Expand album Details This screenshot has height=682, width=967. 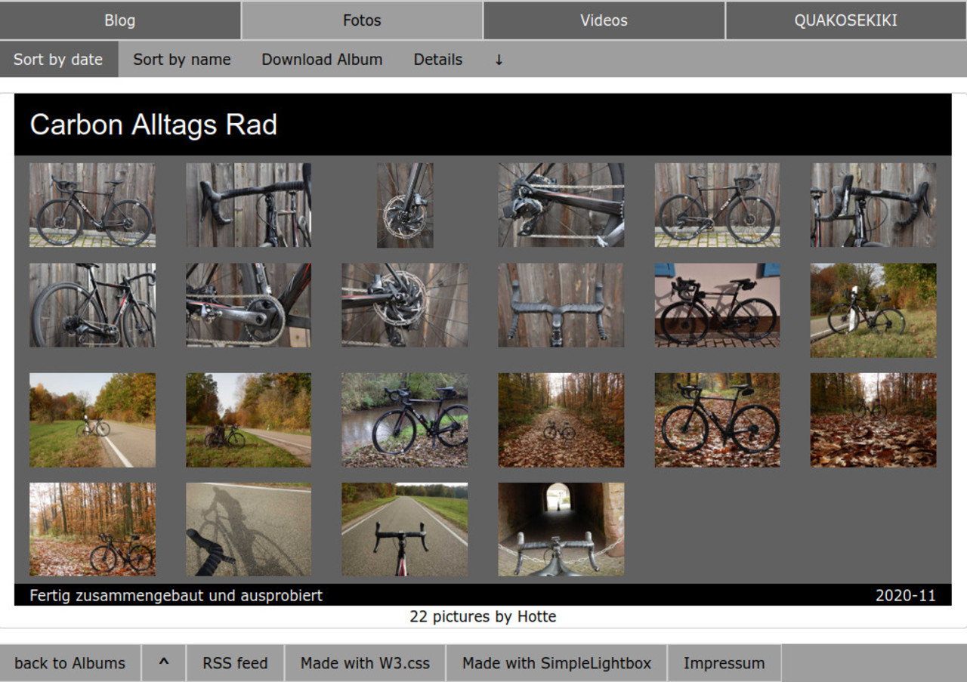tap(437, 60)
